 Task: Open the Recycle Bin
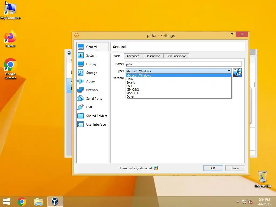(x=263, y=179)
